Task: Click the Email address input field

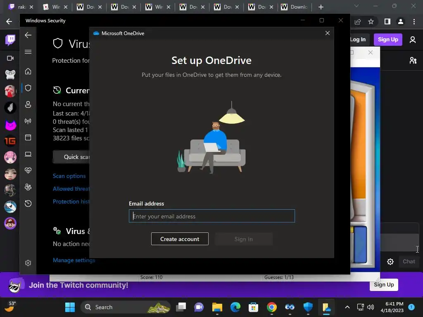Action: 212,216
